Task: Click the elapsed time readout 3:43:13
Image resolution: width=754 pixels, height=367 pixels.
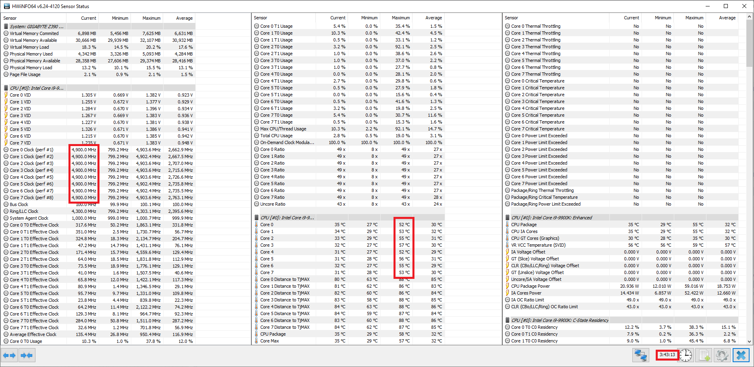Action: pyautogui.click(x=667, y=355)
